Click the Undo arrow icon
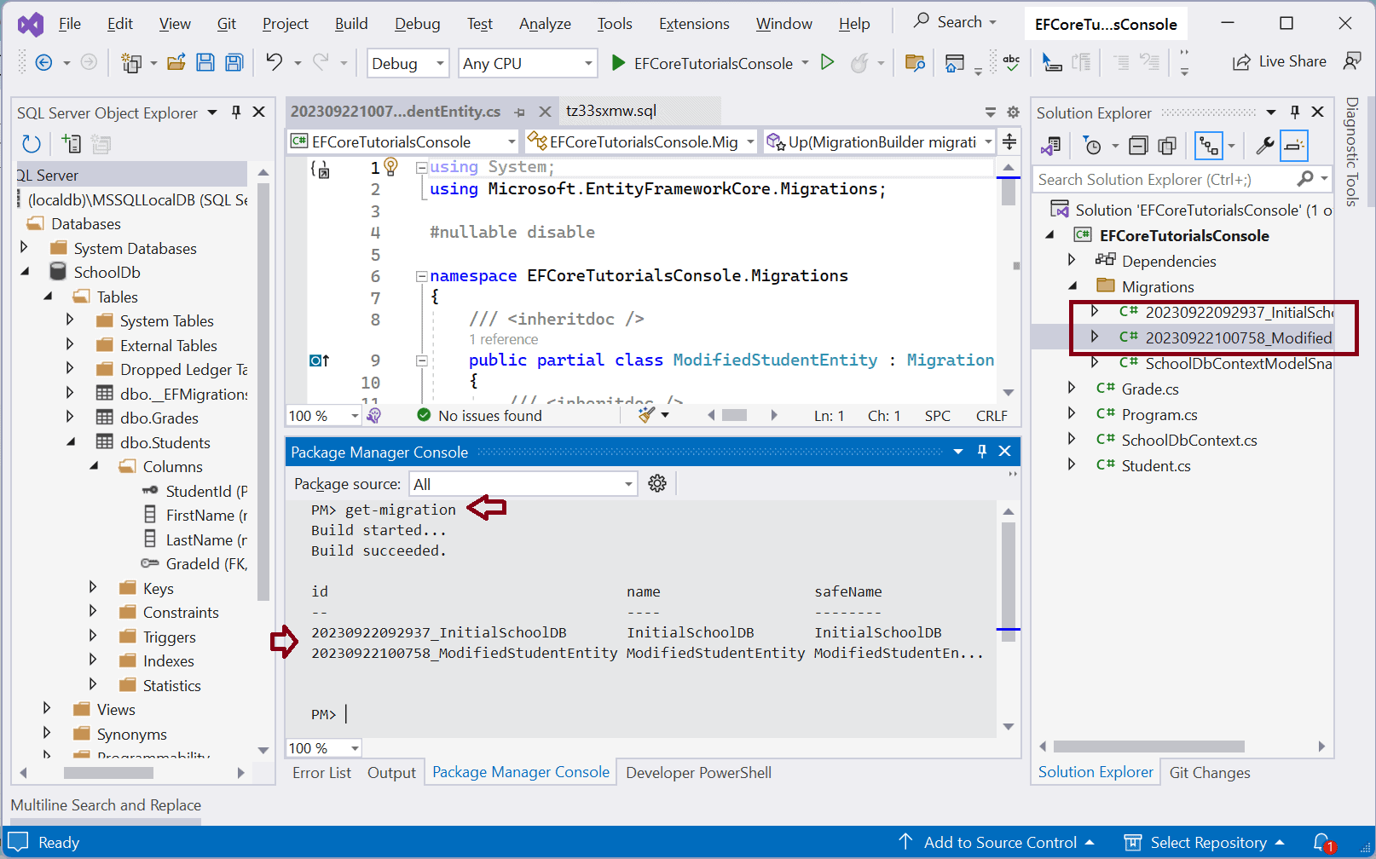The image size is (1376, 859). [x=274, y=62]
